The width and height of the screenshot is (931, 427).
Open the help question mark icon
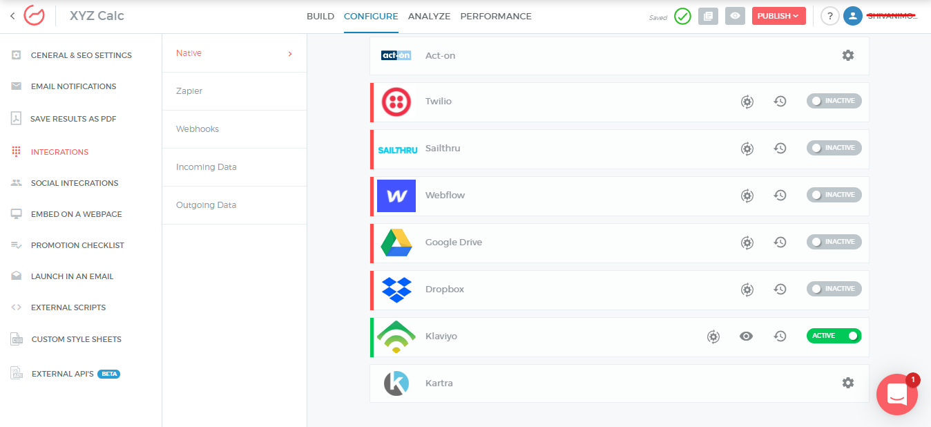click(830, 16)
